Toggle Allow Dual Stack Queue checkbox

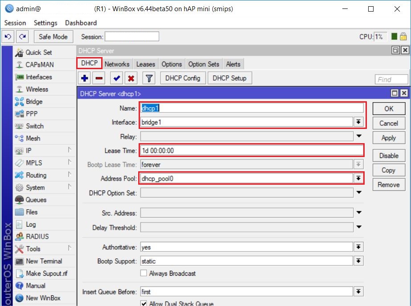[x=144, y=303]
